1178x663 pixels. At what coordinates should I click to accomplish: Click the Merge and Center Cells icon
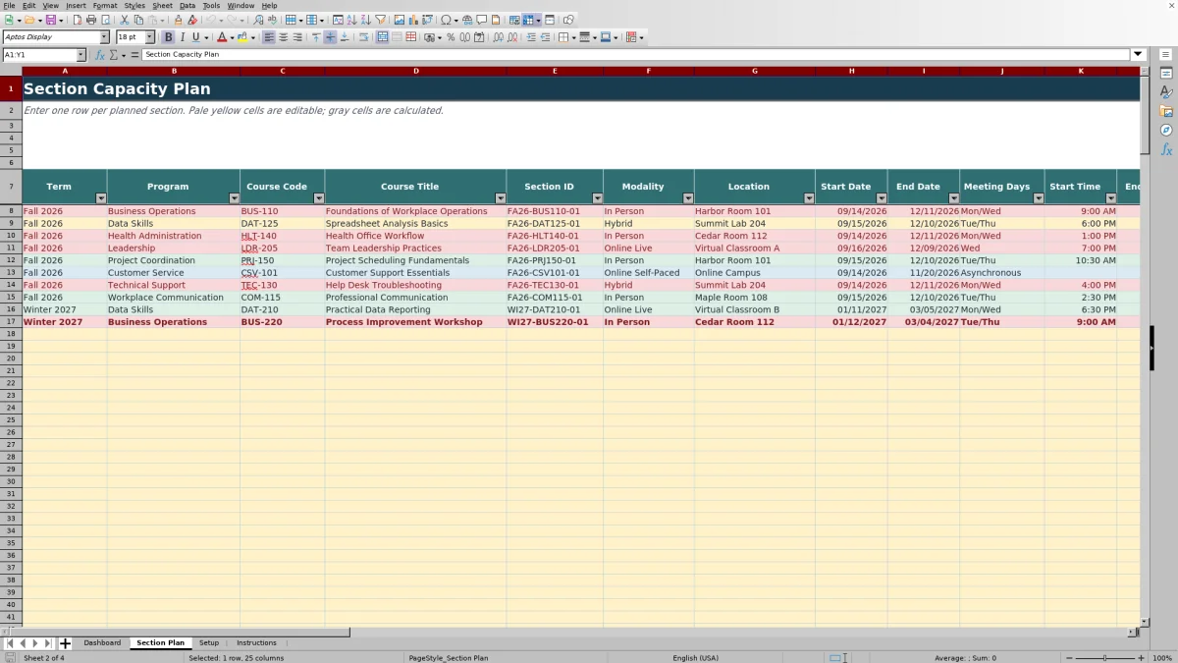click(383, 37)
